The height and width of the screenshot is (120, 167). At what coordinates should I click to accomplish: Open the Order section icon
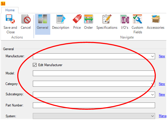pos(89,19)
